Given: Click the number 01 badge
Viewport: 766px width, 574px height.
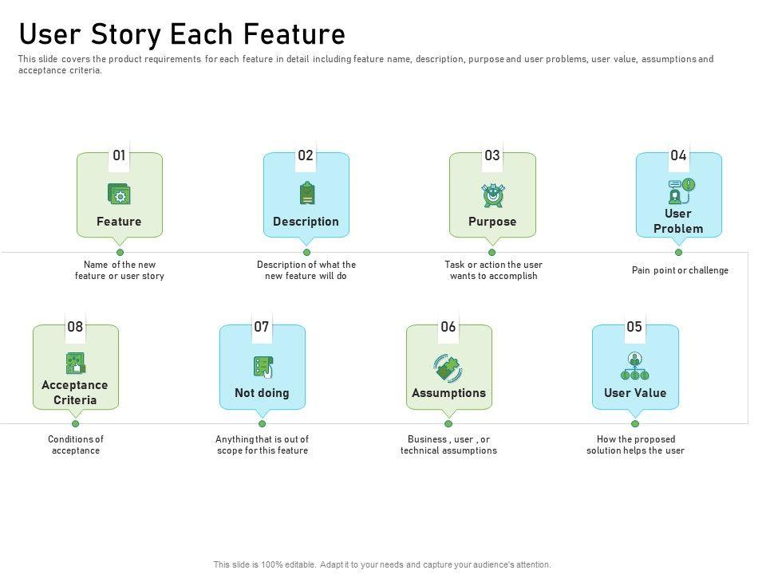Looking at the screenshot, I should pyautogui.click(x=119, y=155).
